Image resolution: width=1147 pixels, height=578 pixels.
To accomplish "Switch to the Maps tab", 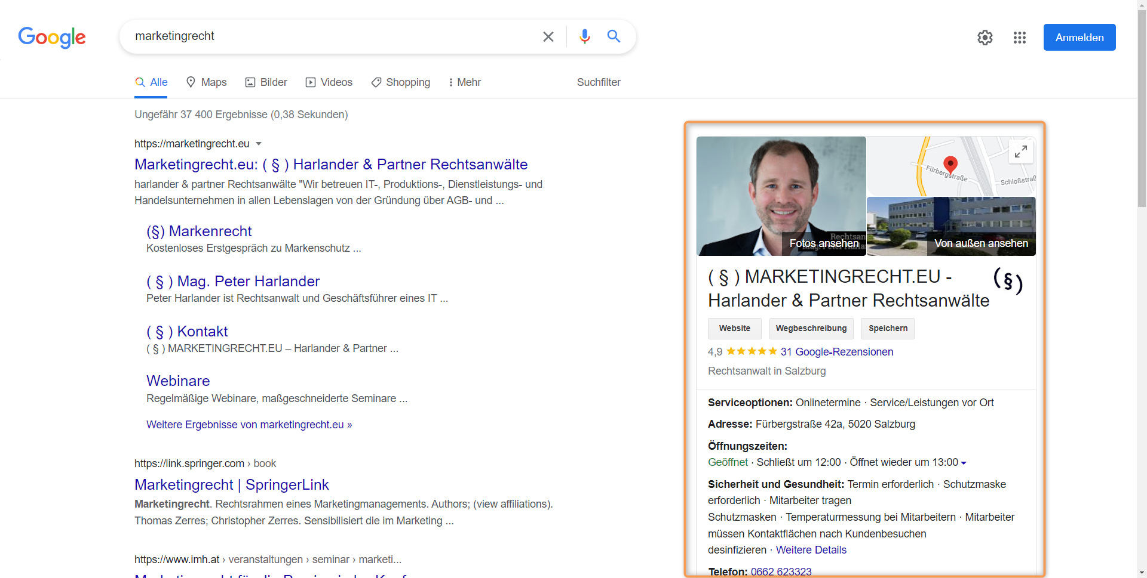I will 207,82.
